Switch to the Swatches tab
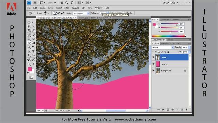The width and height of the screenshot is (218, 123). pos(166,20)
